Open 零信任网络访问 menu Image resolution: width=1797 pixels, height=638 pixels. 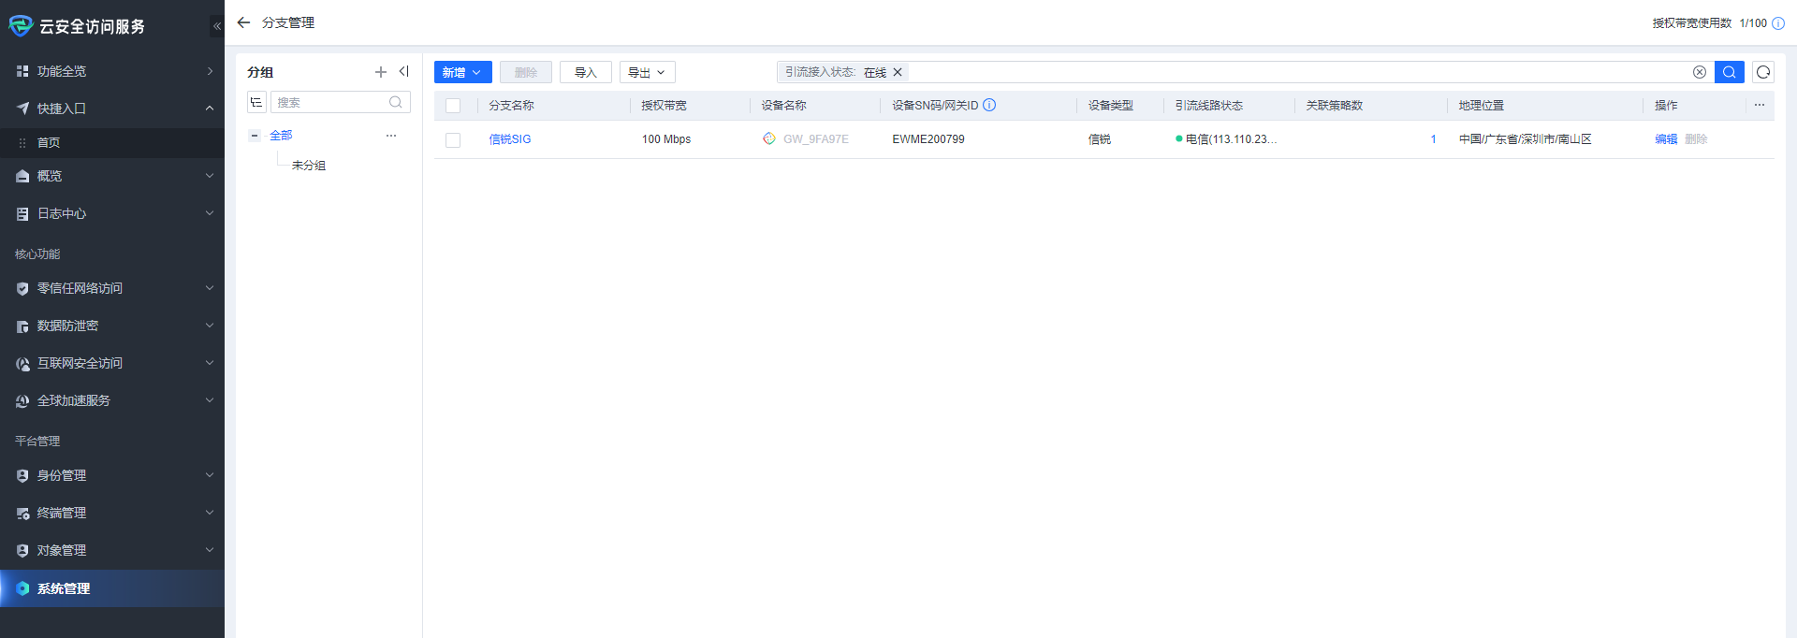click(112, 288)
